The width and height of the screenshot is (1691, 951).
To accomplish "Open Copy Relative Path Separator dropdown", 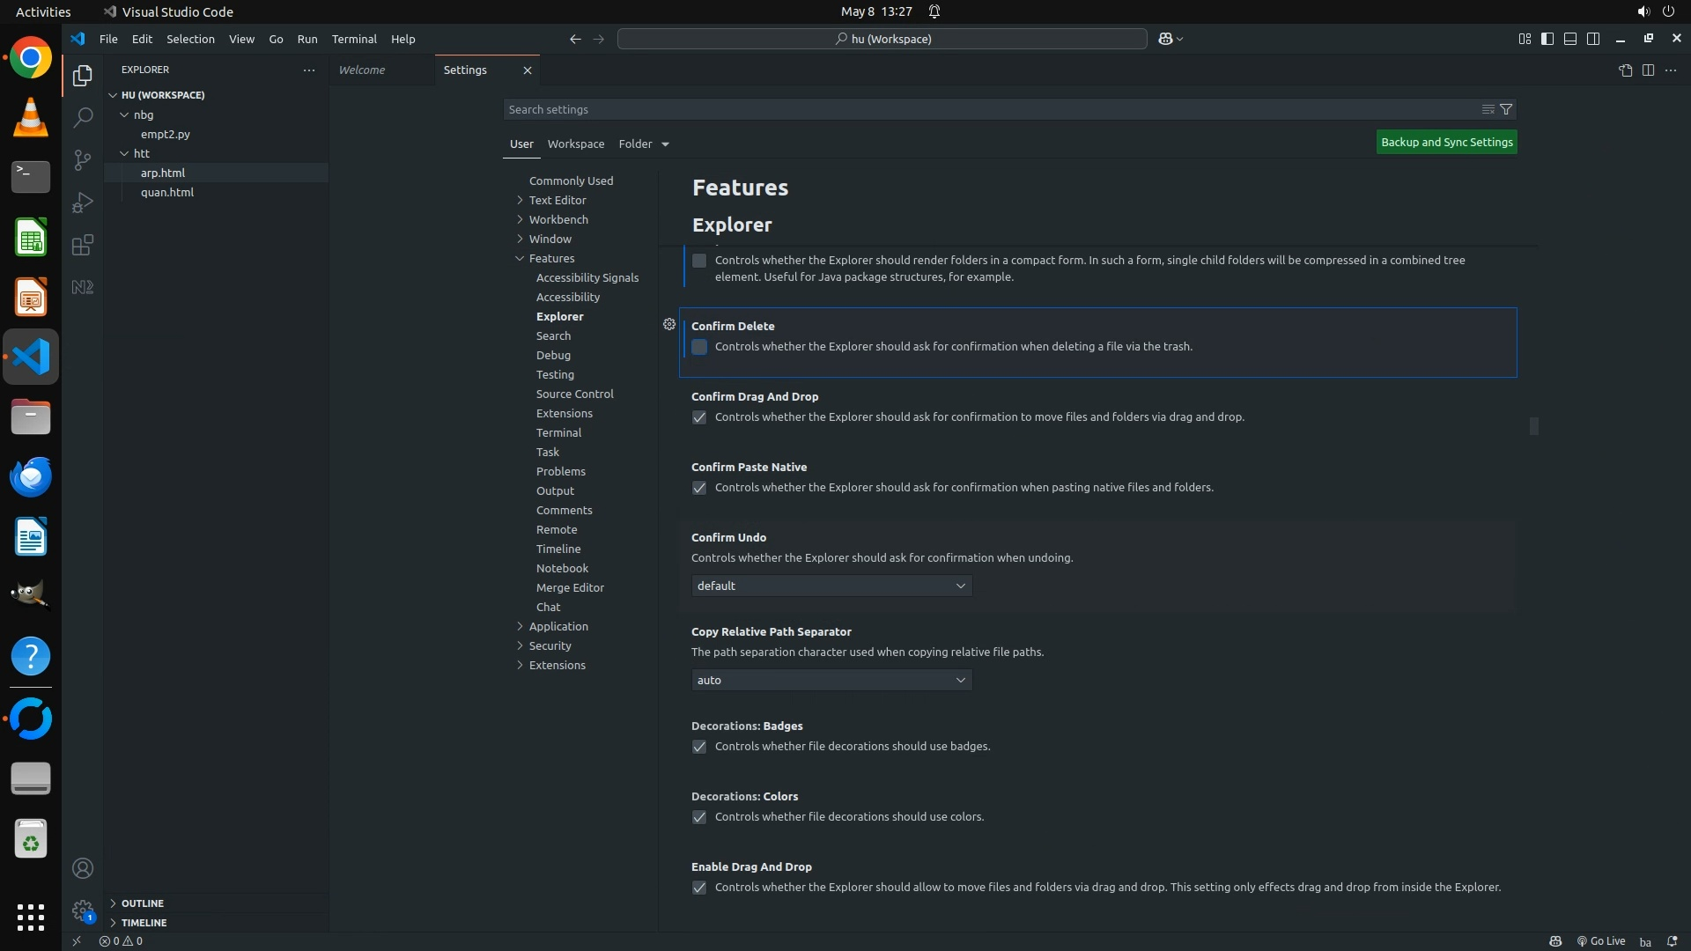I will (x=831, y=680).
